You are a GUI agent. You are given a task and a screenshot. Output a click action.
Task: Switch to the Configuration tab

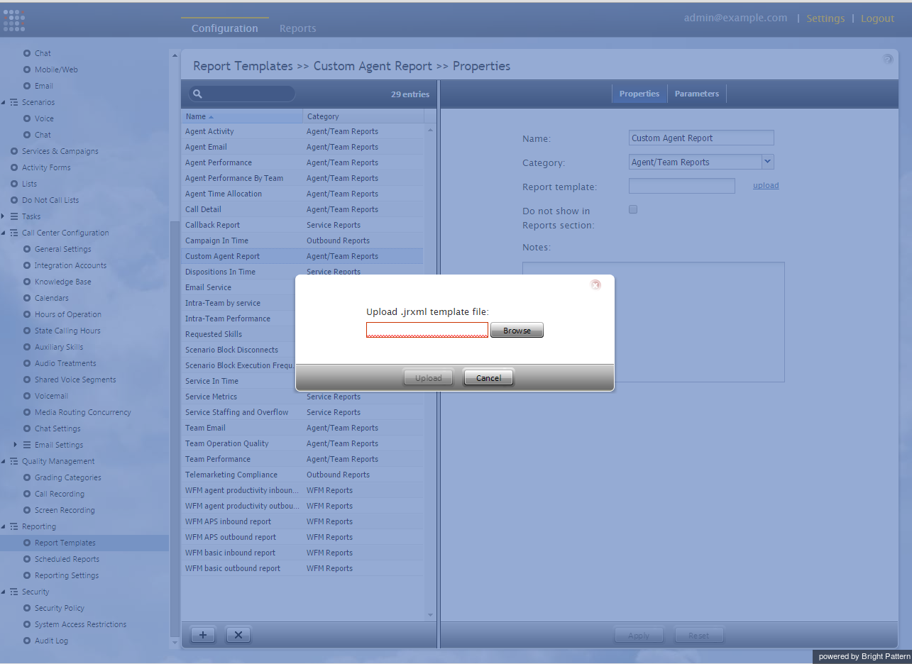click(225, 28)
